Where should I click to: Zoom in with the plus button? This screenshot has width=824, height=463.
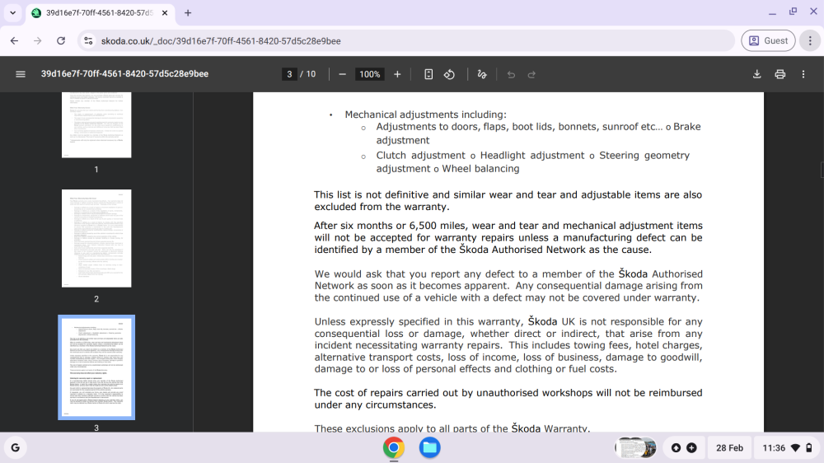pyautogui.click(x=397, y=75)
